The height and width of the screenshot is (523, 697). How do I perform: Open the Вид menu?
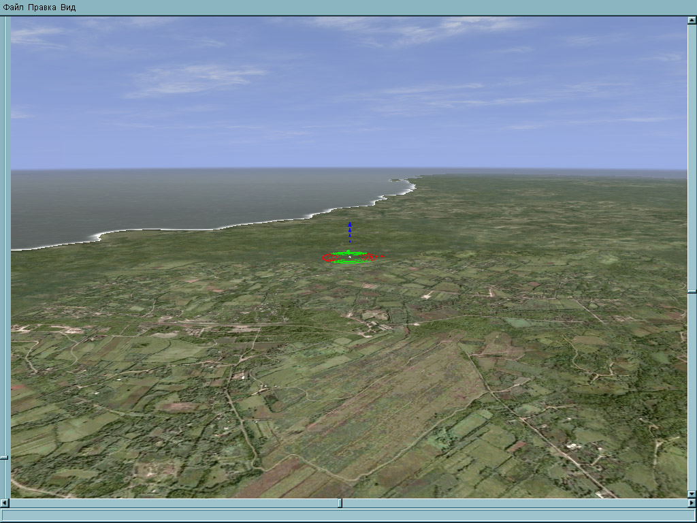[x=68, y=7]
